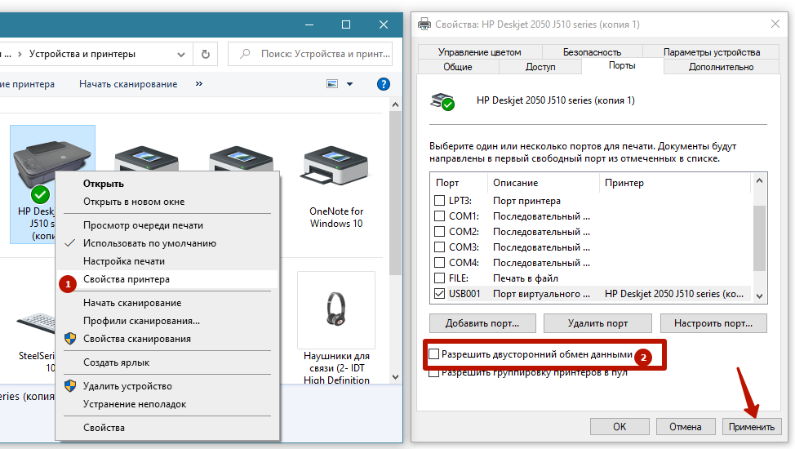Check the FILE: port checkbox
795x449 pixels.
(440, 278)
